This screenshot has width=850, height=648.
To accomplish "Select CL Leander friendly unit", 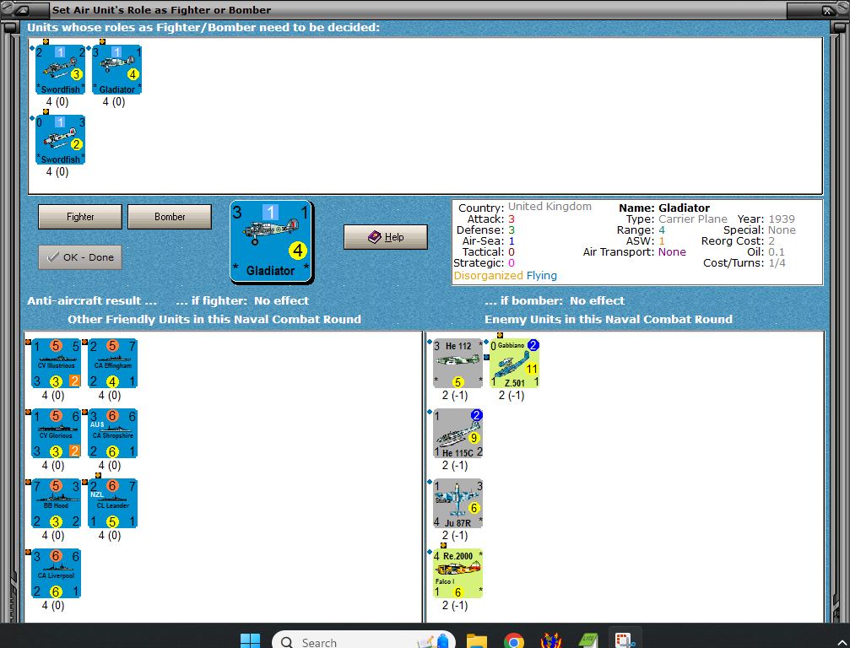I will (x=112, y=504).
